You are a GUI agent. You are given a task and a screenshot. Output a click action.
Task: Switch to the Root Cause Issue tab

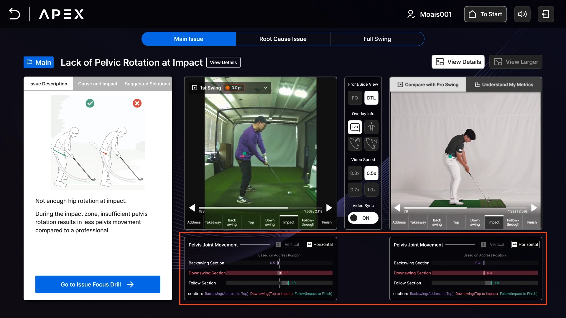pyautogui.click(x=283, y=39)
